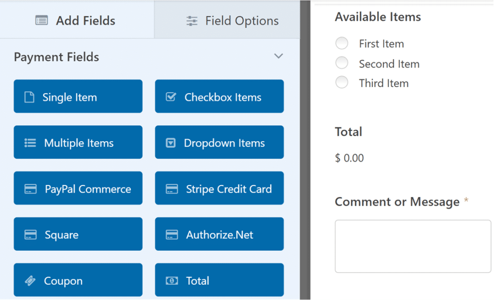
Task: Click the Total money icon
Action: [x=171, y=280]
